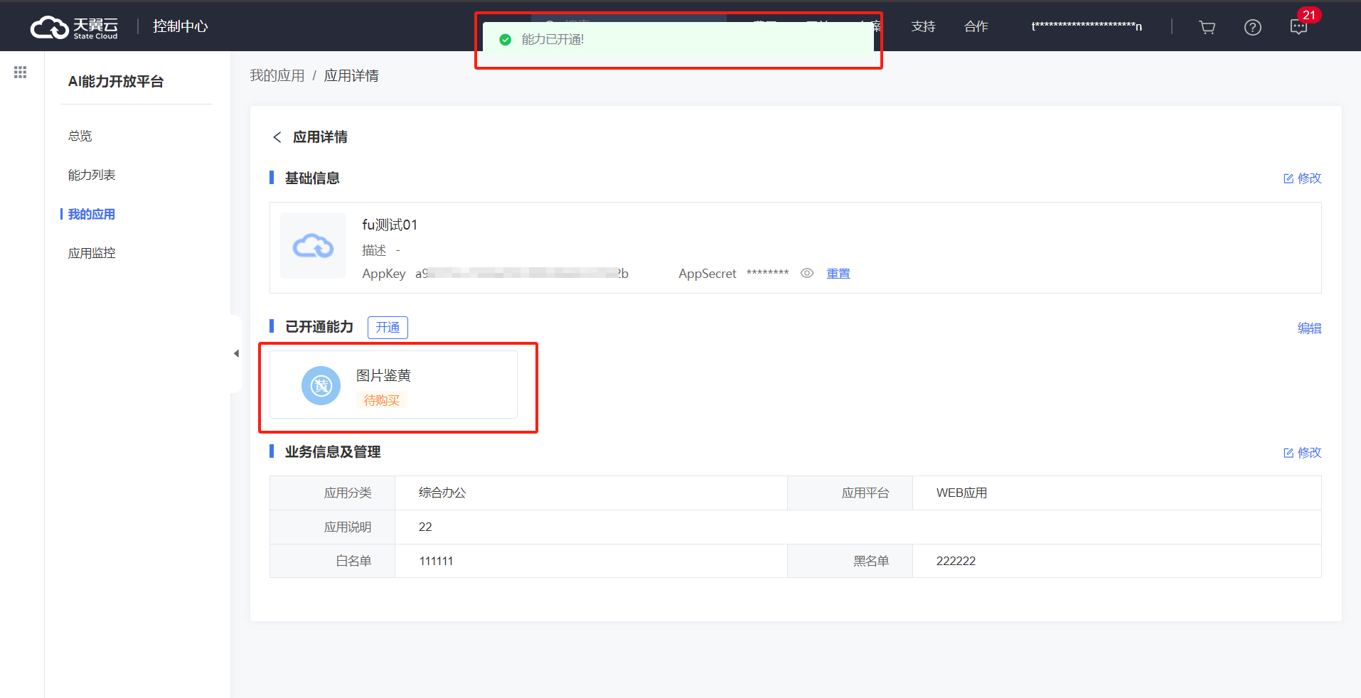Open 能力列表 in the sidebar

coord(92,175)
